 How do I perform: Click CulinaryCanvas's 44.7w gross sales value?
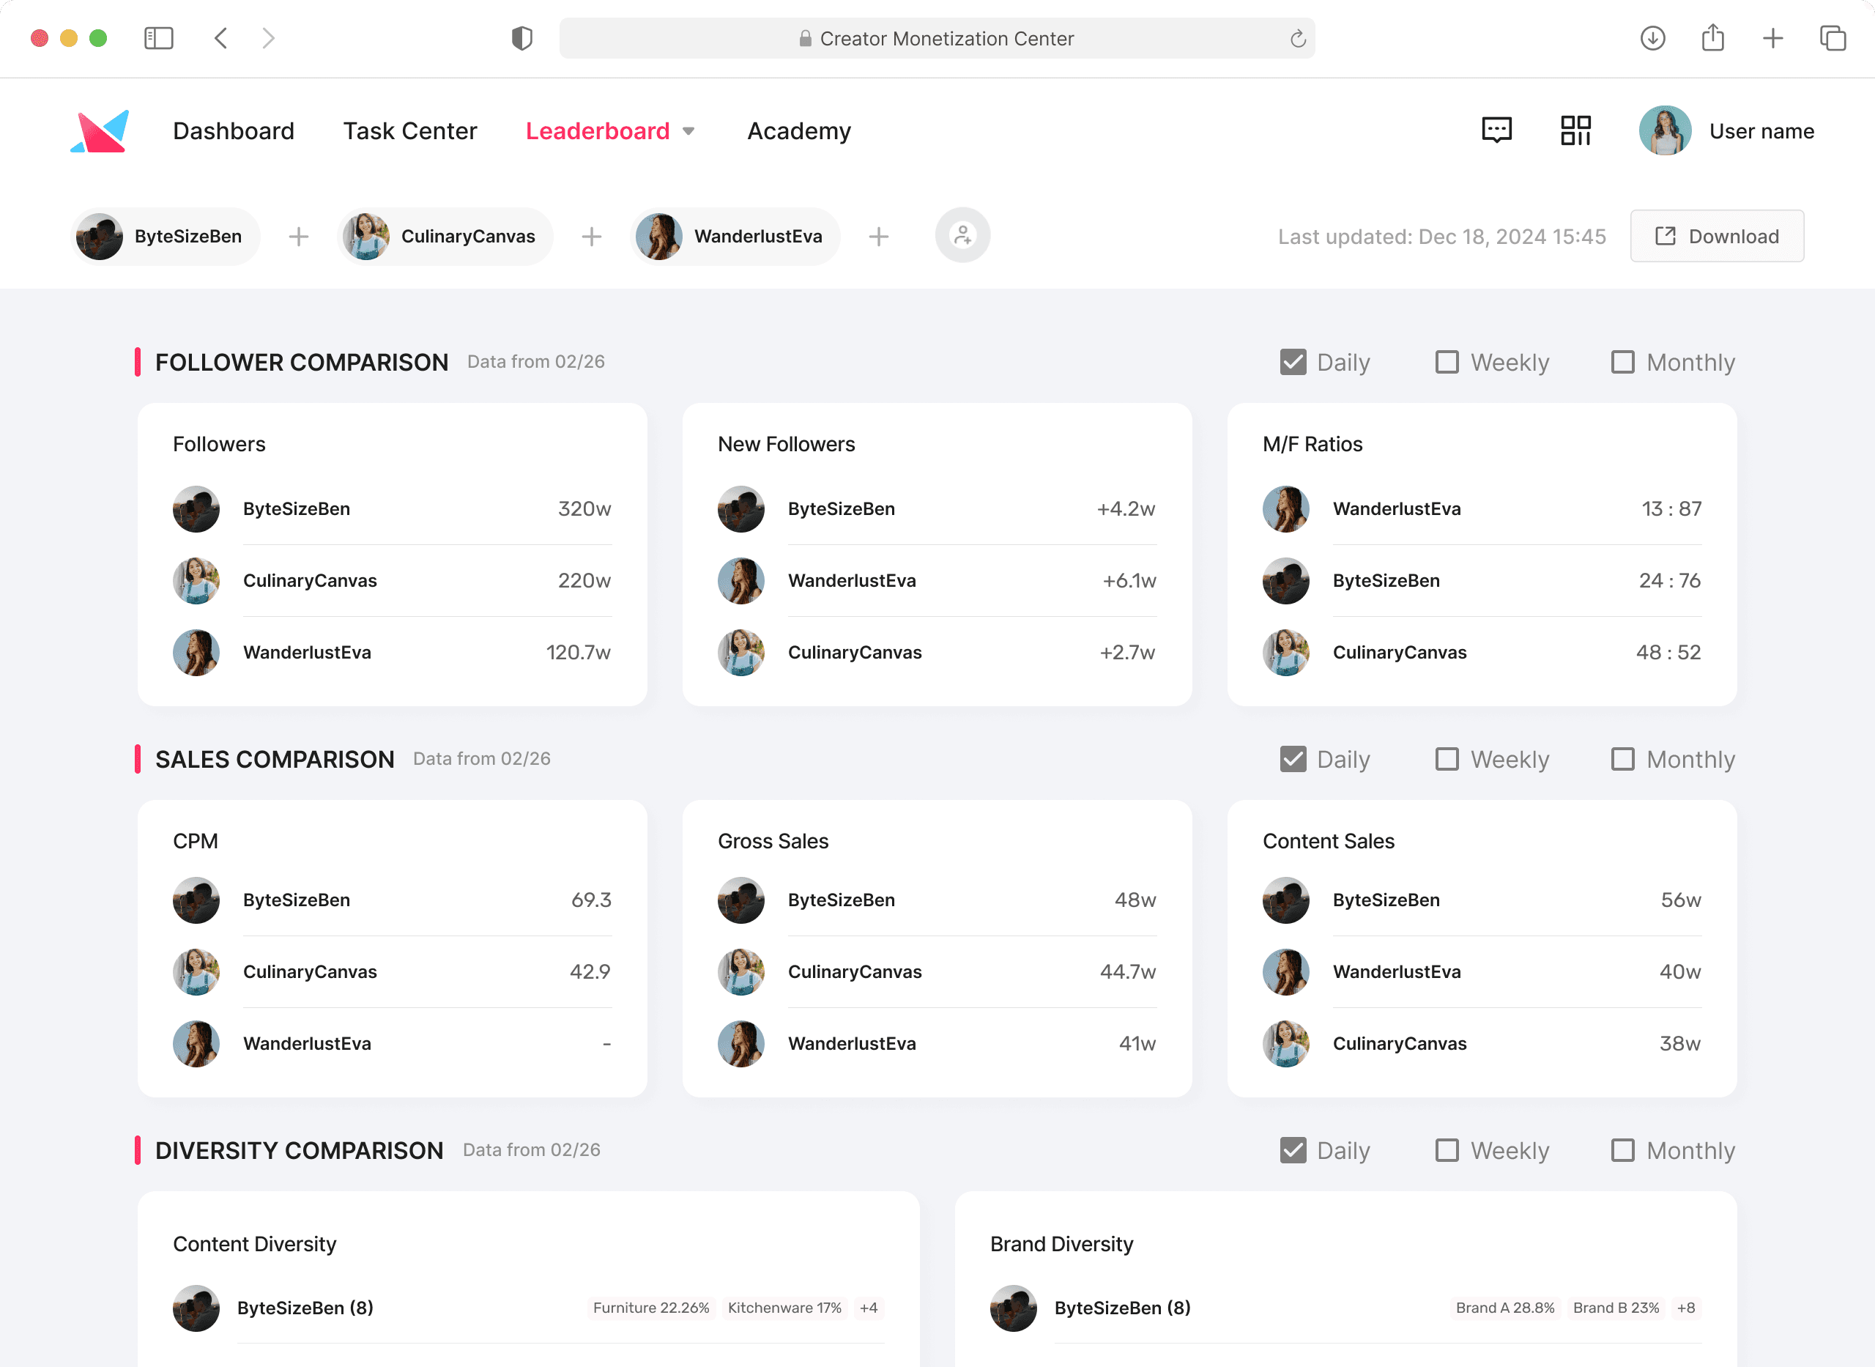click(x=1128, y=971)
